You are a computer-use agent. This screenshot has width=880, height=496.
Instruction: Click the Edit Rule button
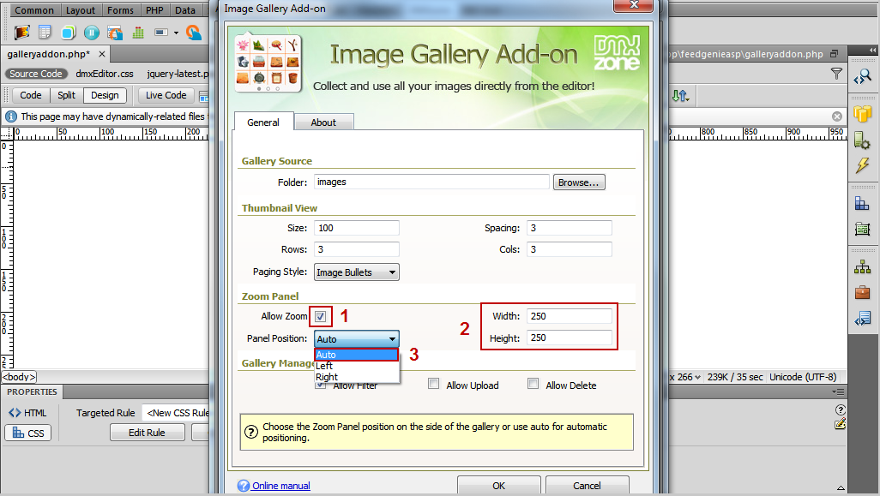coord(147,433)
